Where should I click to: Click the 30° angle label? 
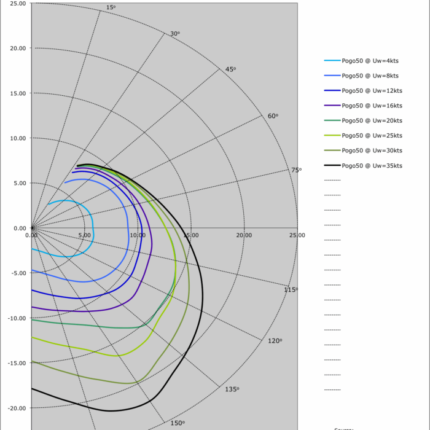coord(175,34)
